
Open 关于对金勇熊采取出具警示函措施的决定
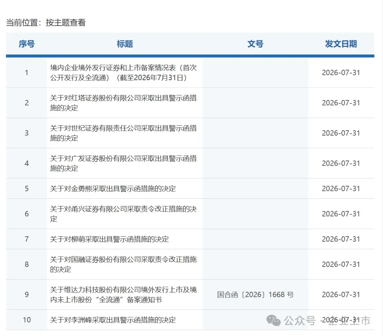coord(113,189)
